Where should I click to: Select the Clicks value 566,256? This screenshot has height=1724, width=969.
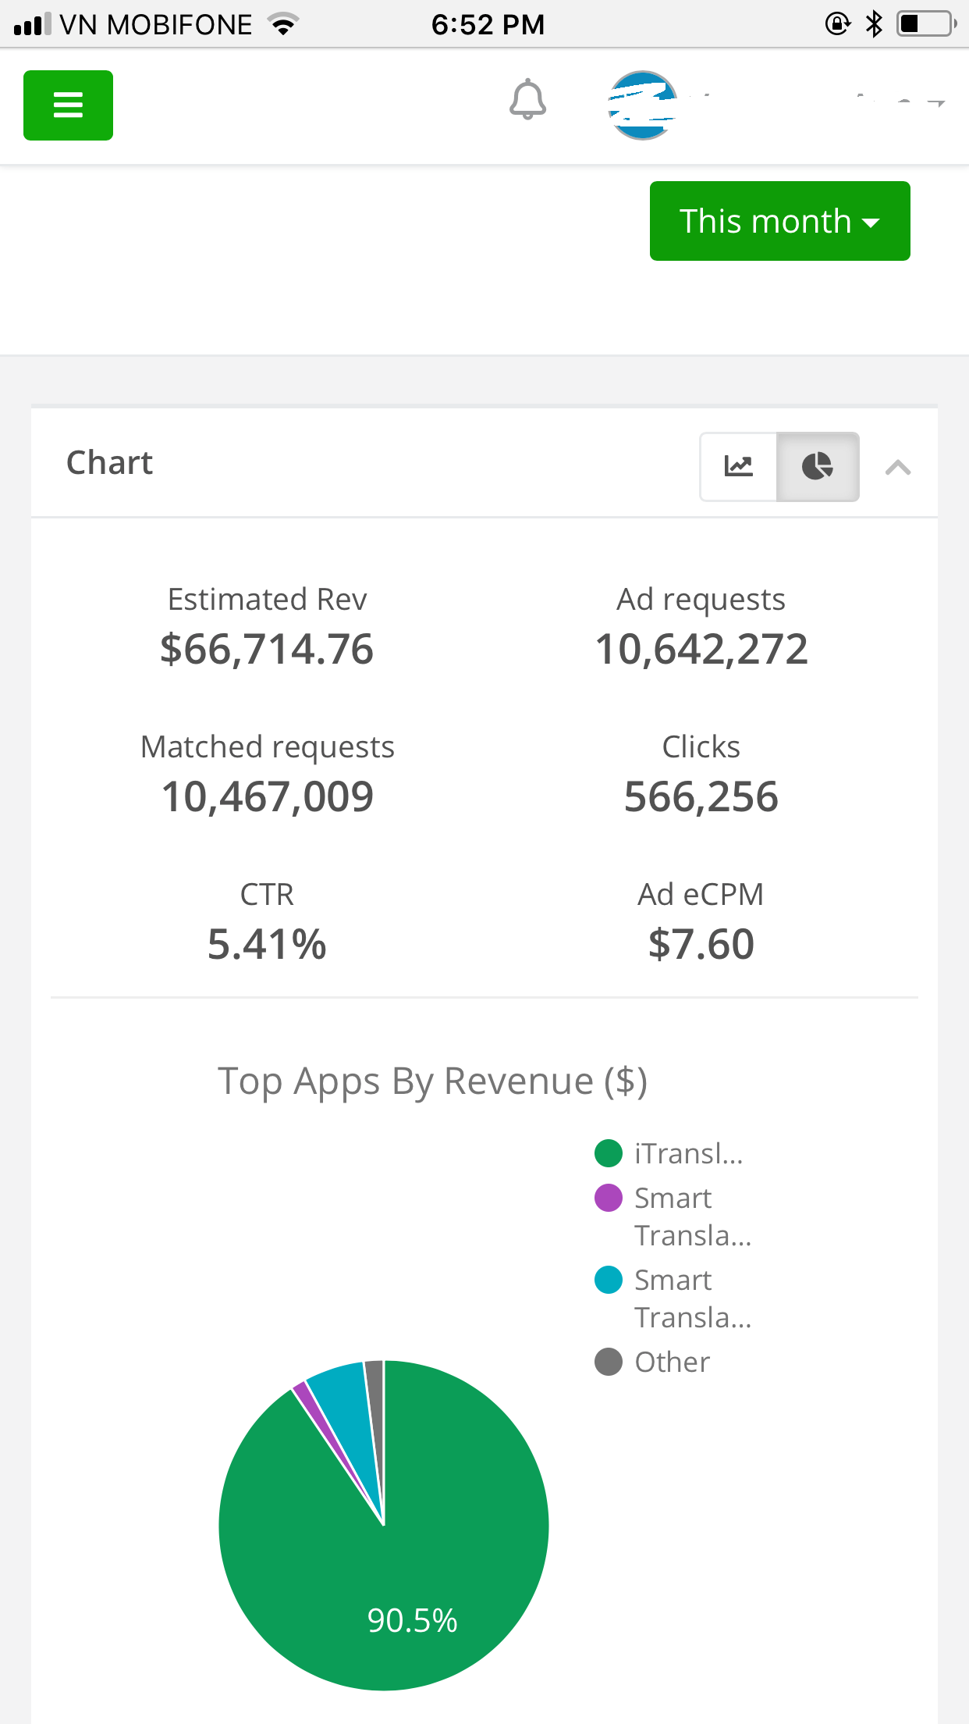(701, 796)
